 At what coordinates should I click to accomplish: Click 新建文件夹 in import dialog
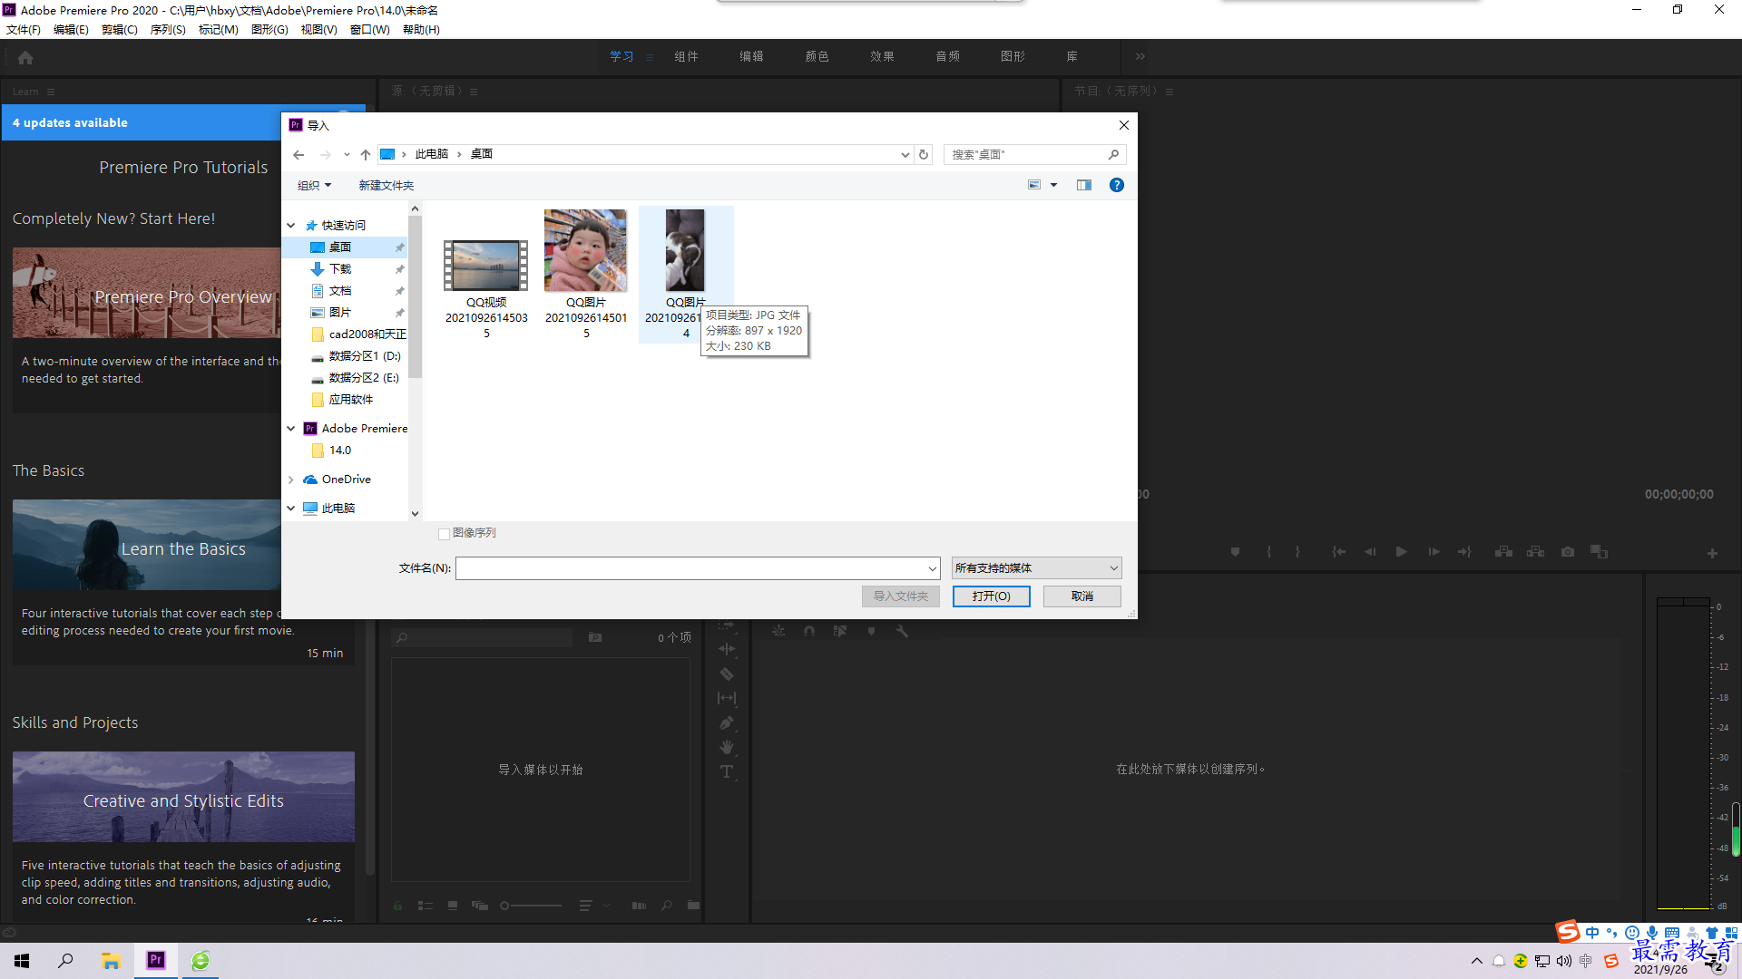tap(386, 186)
